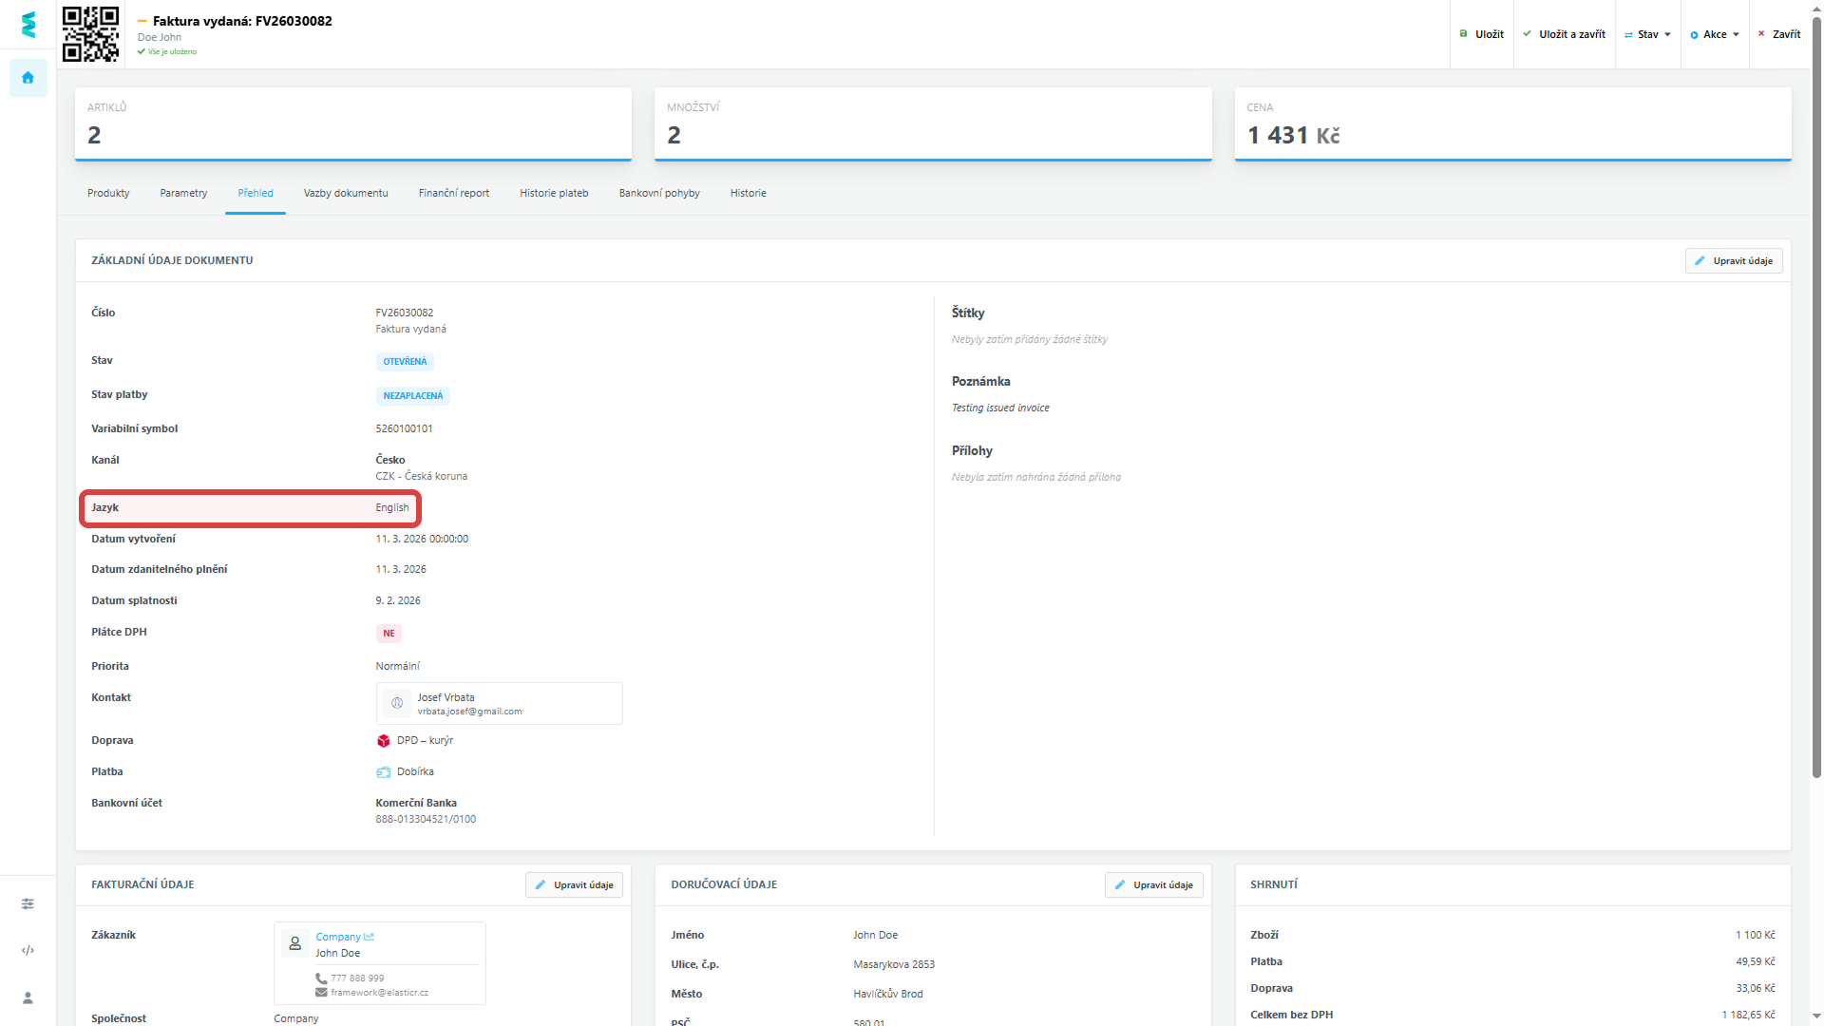Image resolution: width=1824 pixels, height=1026 pixels.
Task: Click the chart icon next to Company link
Action: [370, 937]
